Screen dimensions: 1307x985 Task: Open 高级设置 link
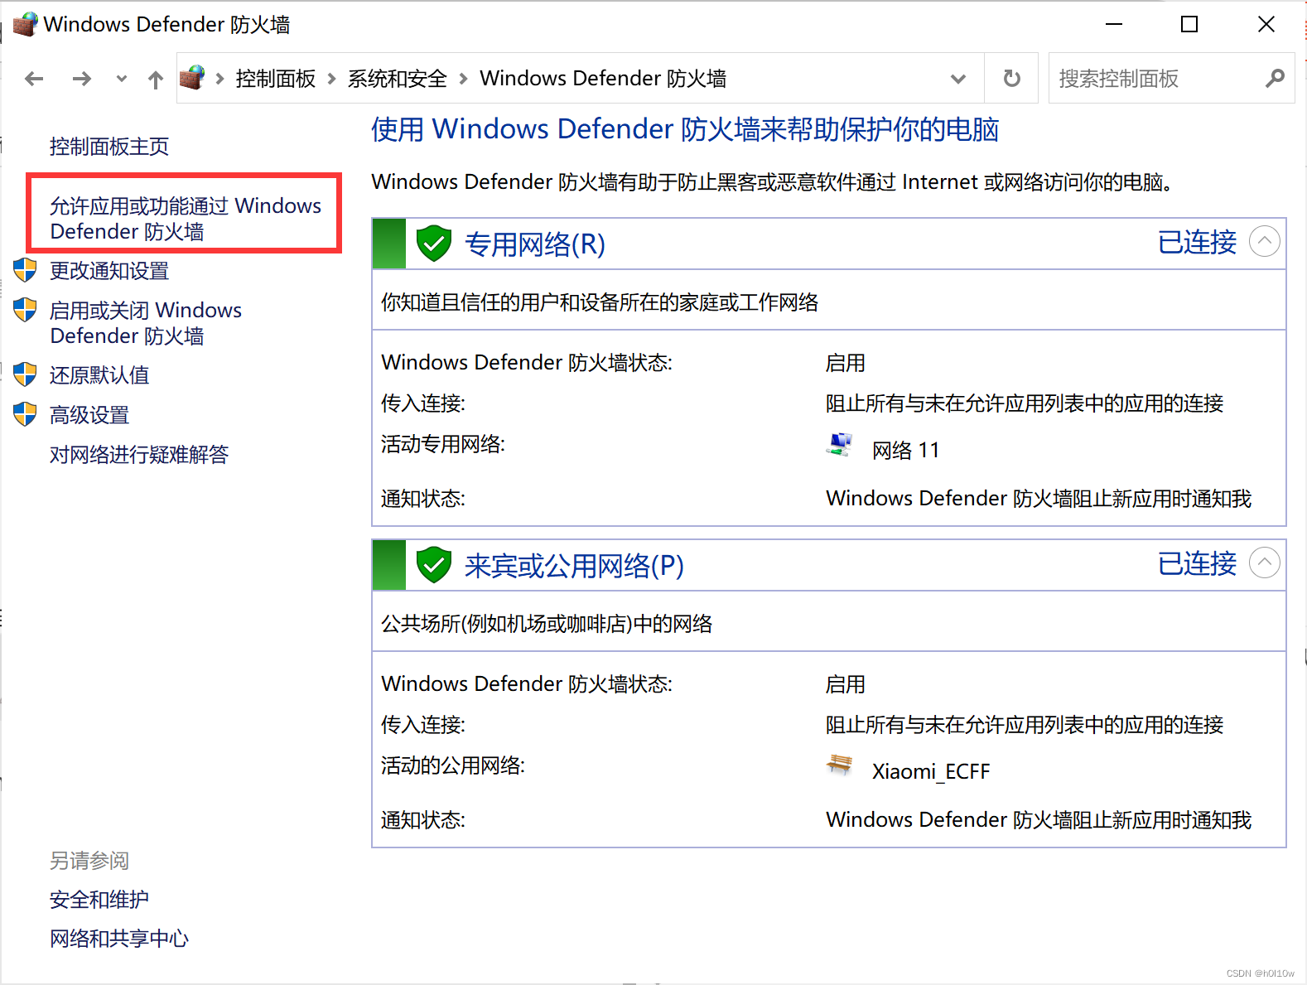pos(89,415)
